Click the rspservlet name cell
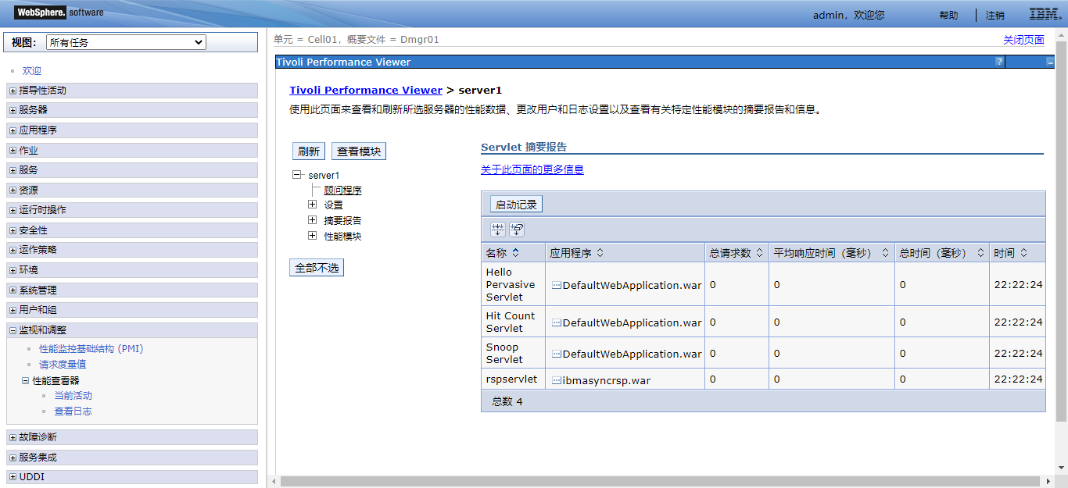The image size is (1068, 488). pyautogui.click(x=511, y=379)
